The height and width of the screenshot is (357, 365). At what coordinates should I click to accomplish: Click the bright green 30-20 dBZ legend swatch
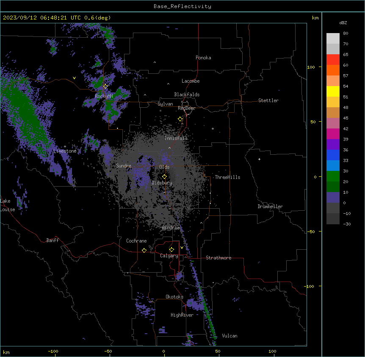[333, 176]
